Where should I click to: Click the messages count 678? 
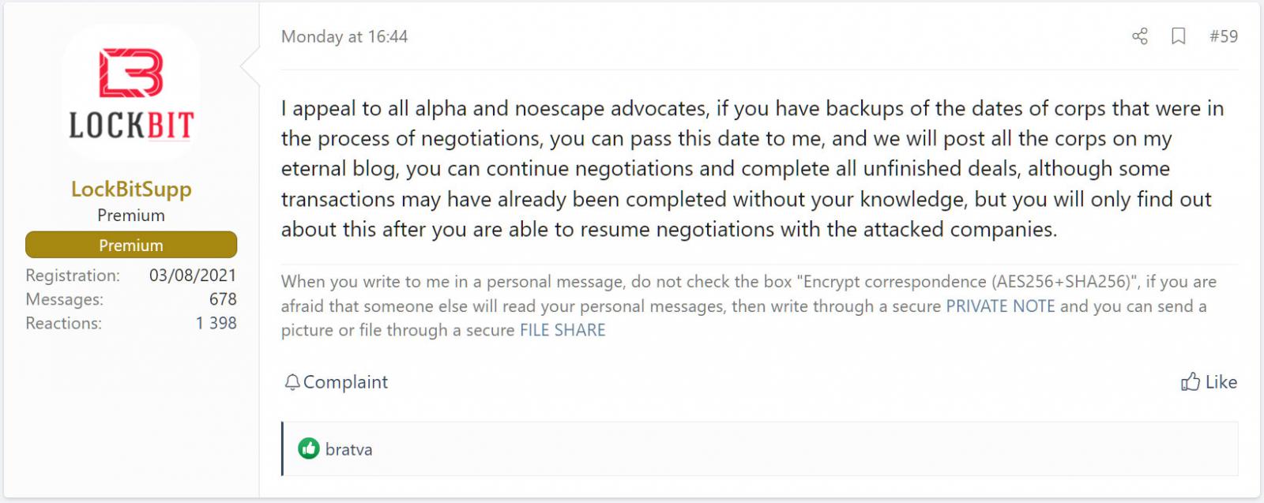point(223,299)
